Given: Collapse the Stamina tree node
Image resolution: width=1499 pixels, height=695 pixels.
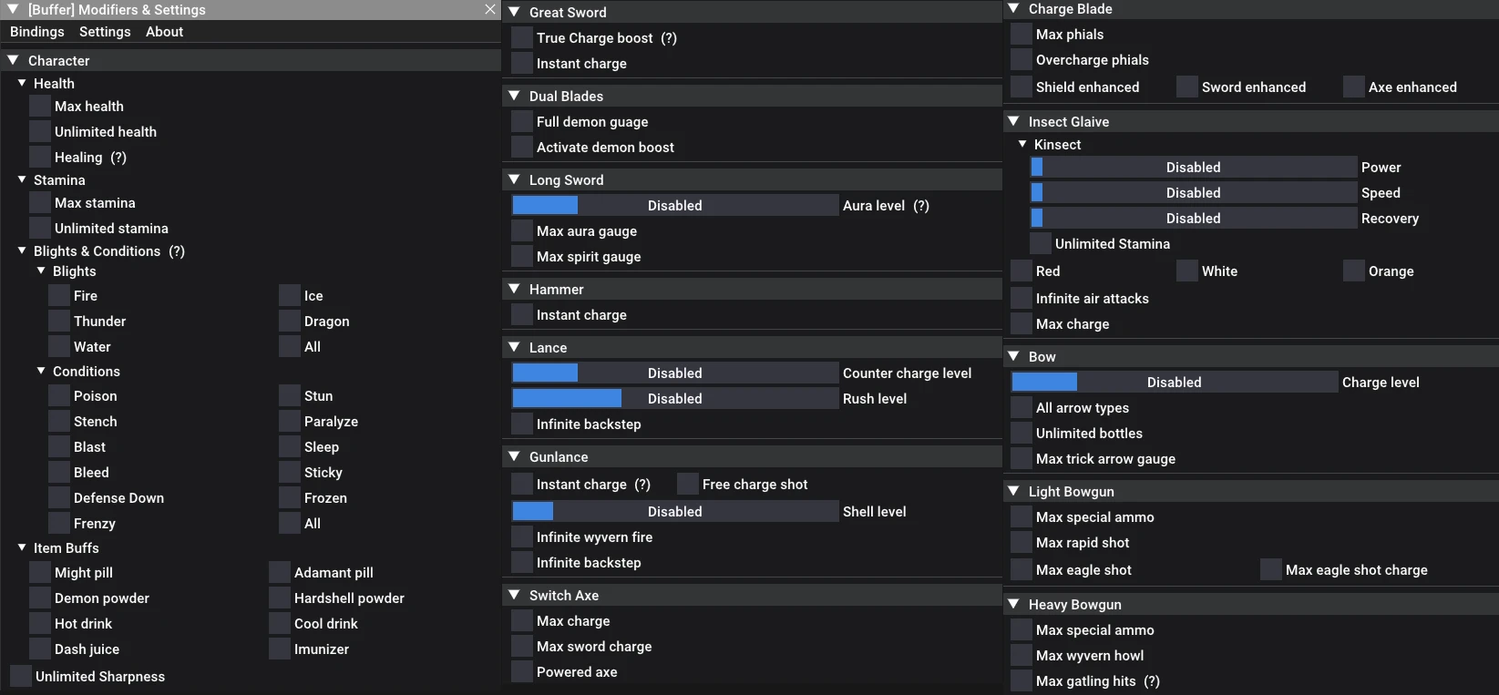Looking at the screenshot, I should [22, 179].
